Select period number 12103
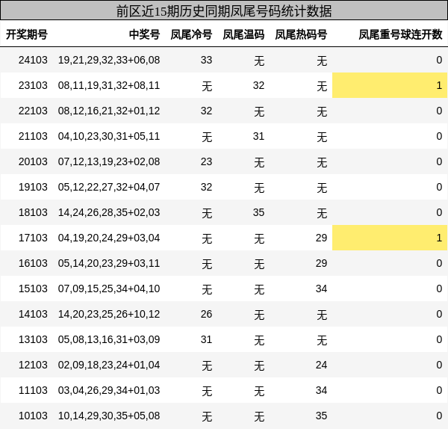 pyautogui.click(x=33, y=365)
